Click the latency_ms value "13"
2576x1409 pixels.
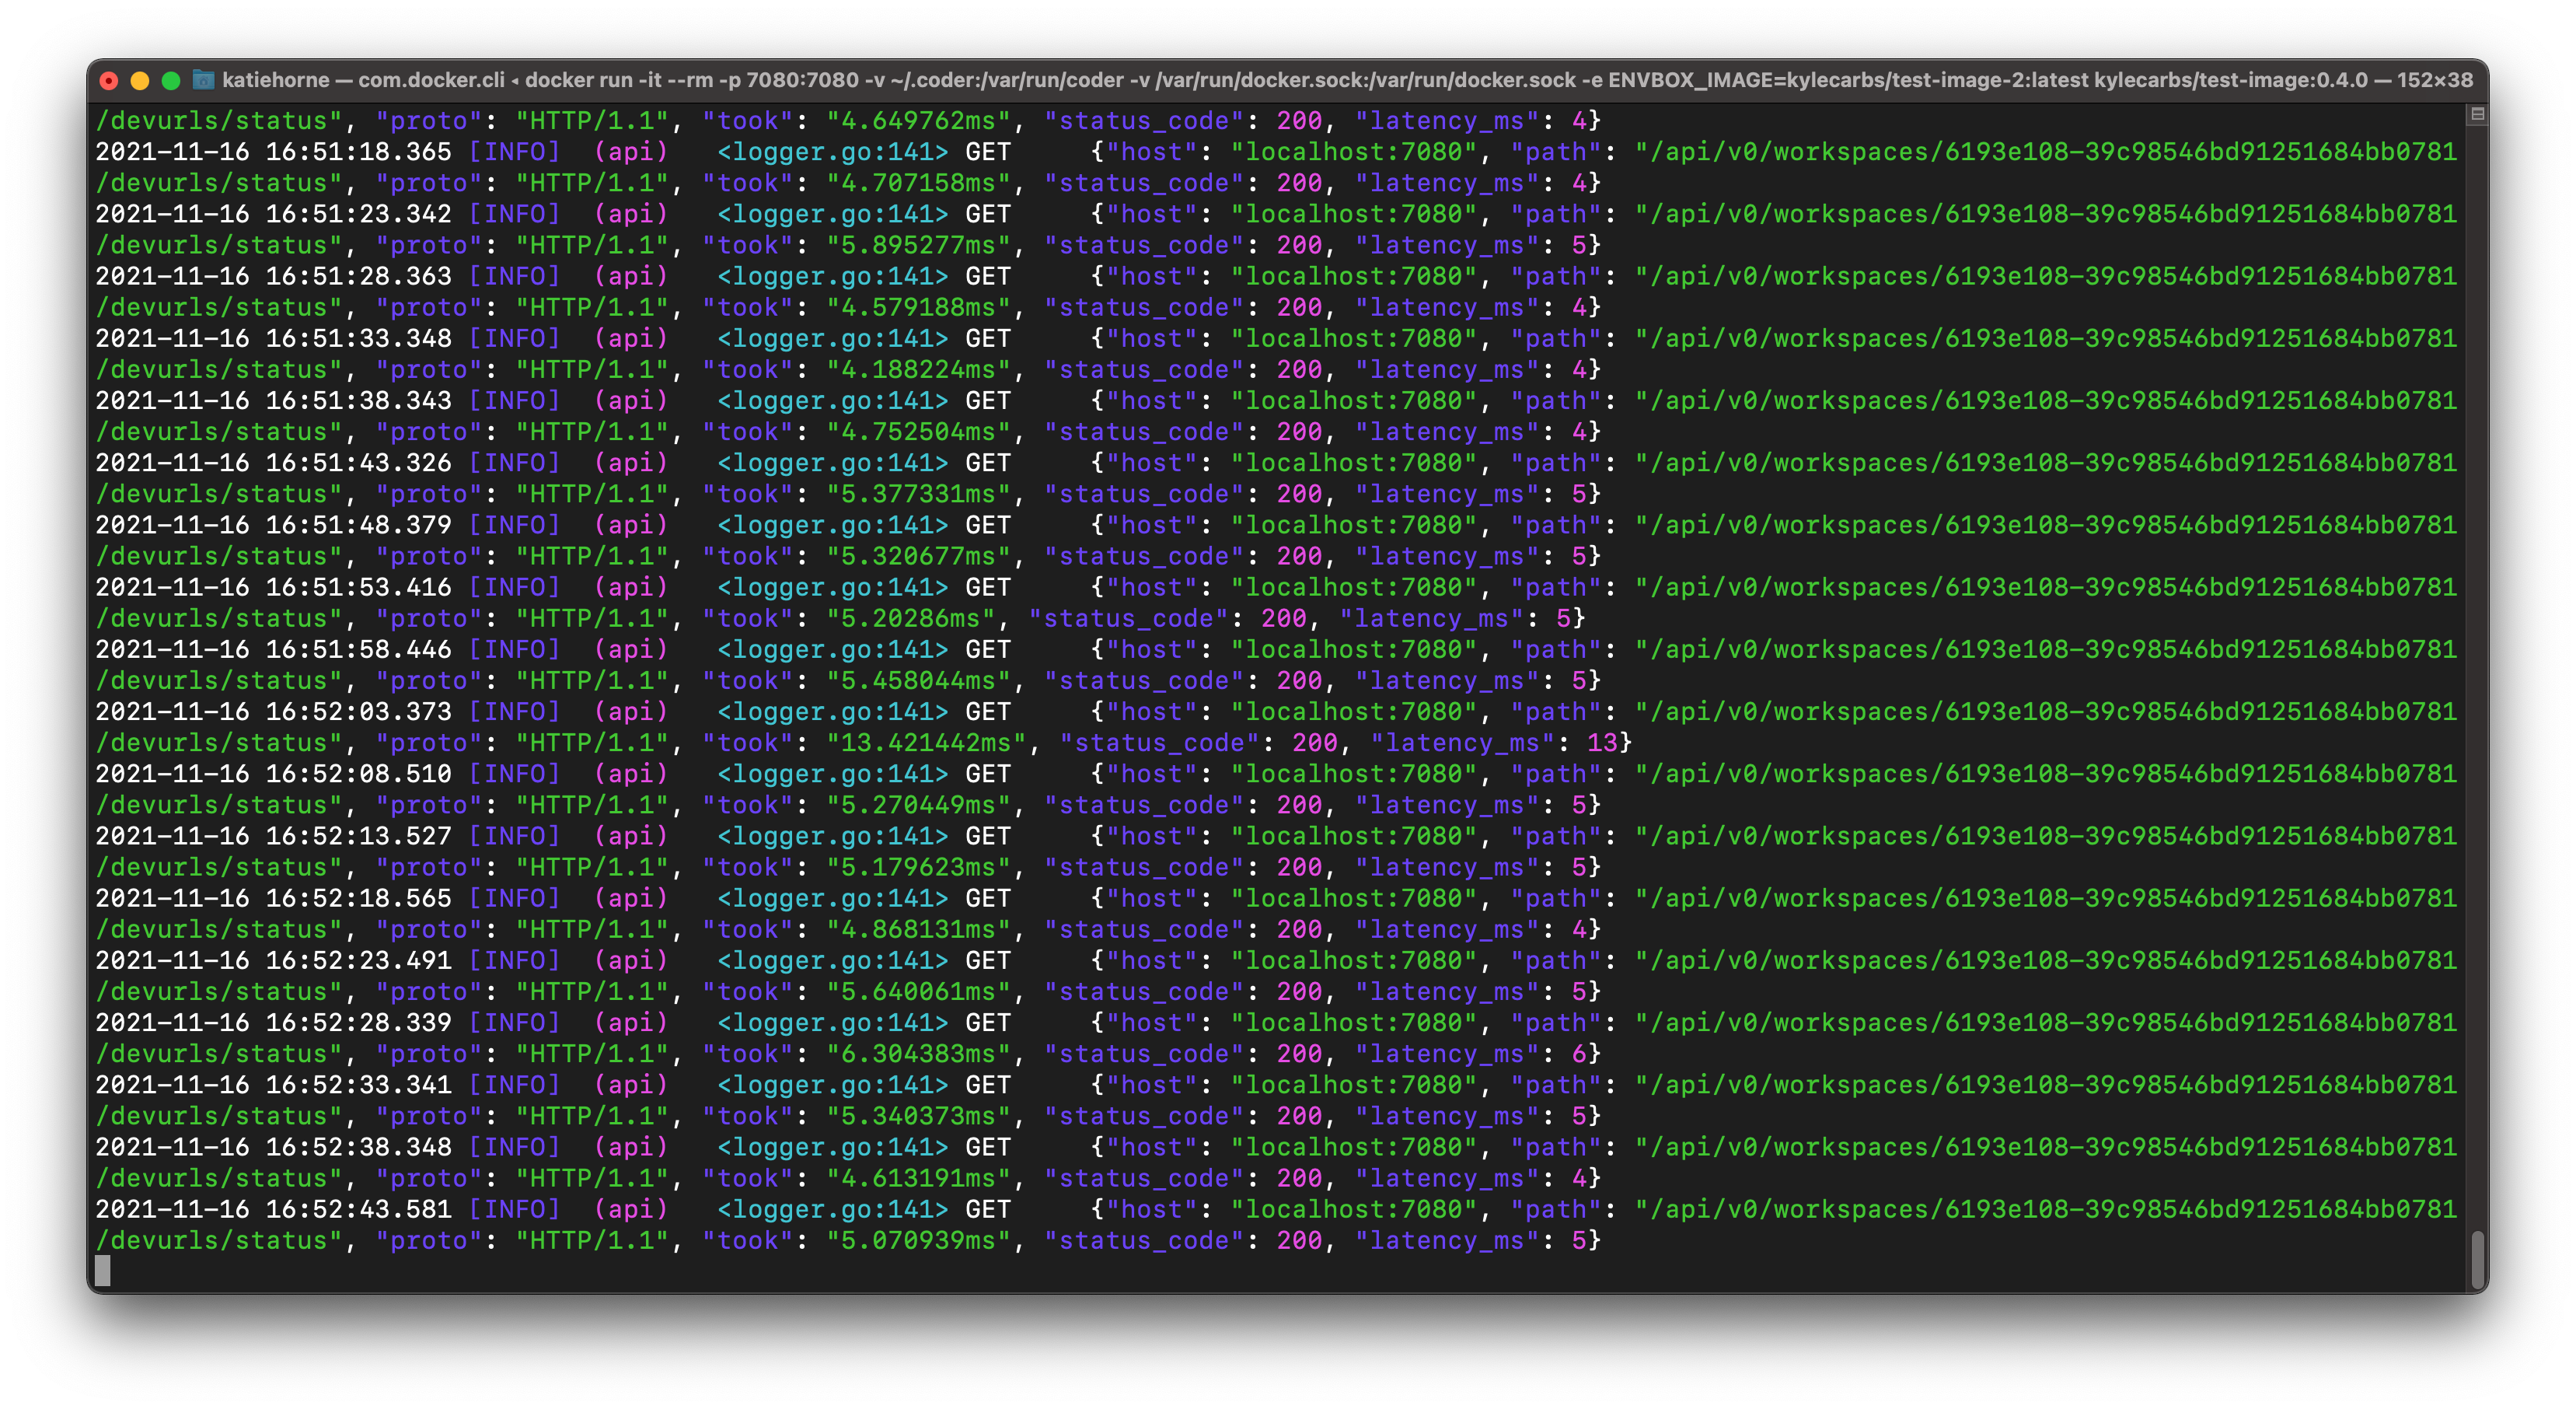point(1602,743)
